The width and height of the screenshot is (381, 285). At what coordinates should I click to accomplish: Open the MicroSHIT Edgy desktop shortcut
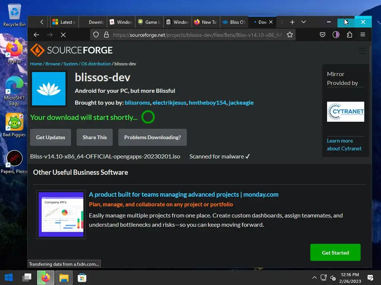(15, 91)
